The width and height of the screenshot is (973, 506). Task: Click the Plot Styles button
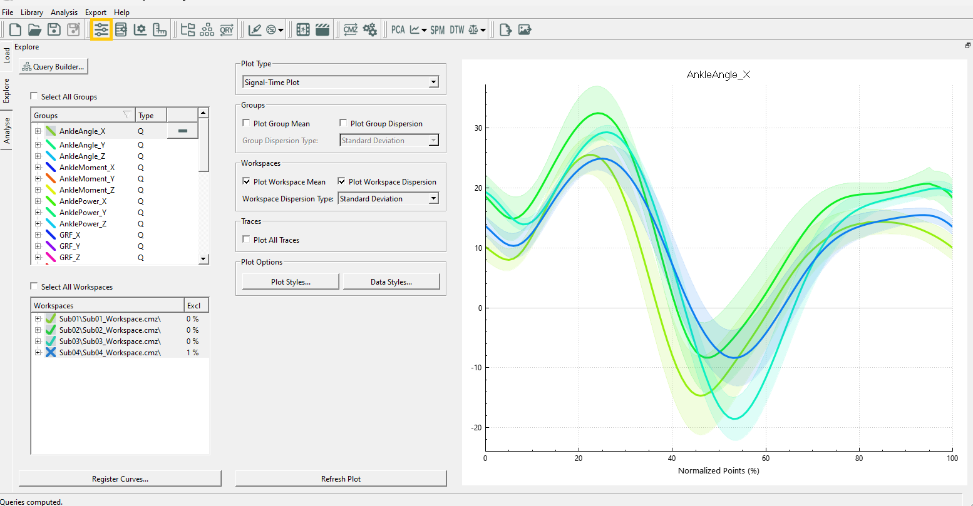tap(291, 281)
